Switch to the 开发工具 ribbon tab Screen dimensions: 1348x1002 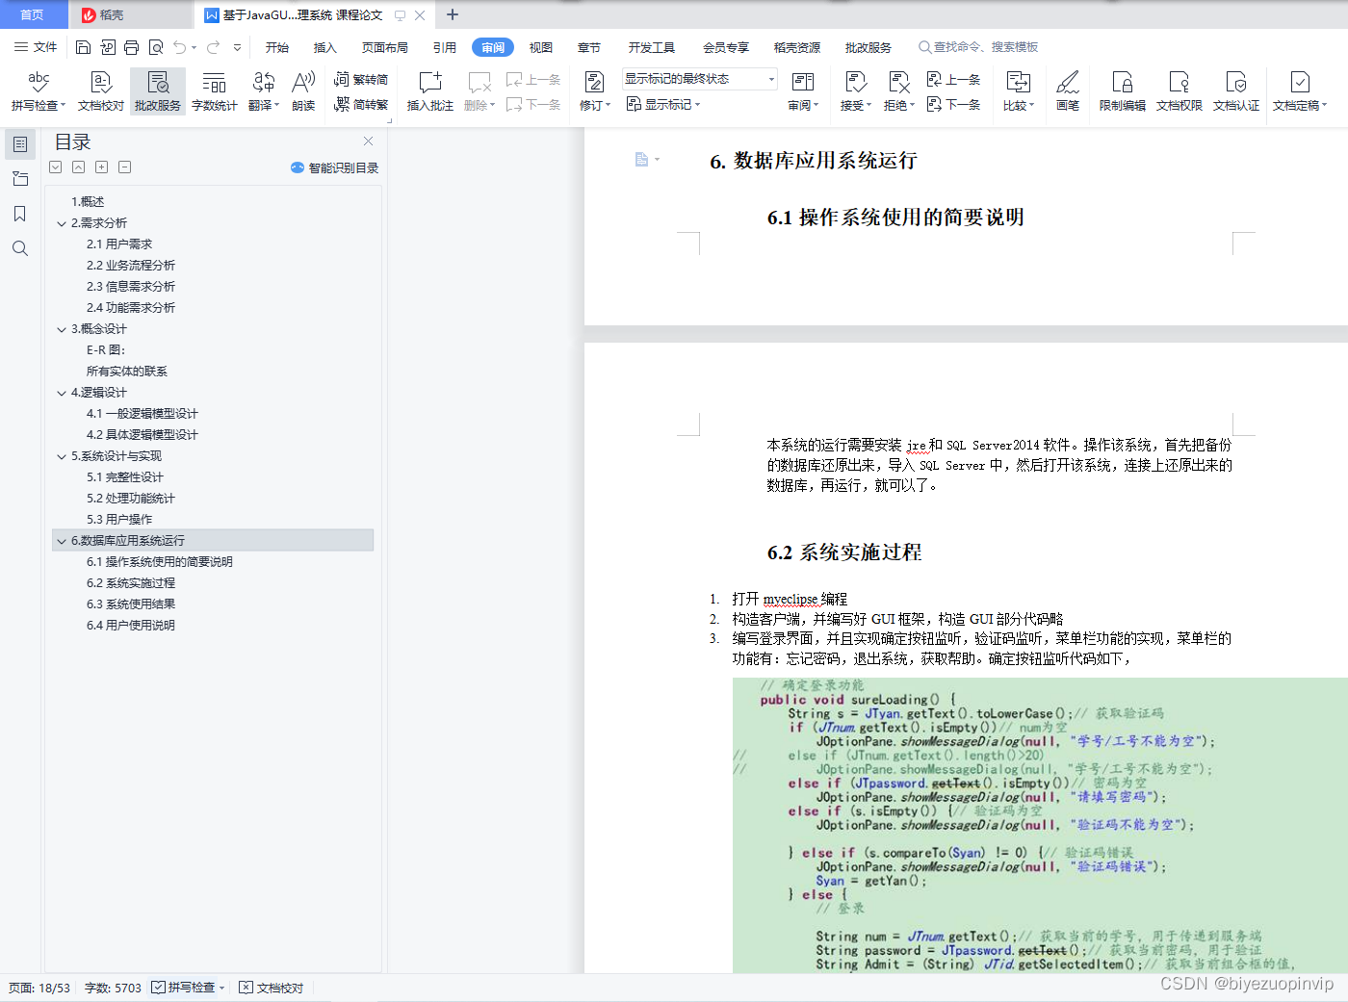pos(652,47)
